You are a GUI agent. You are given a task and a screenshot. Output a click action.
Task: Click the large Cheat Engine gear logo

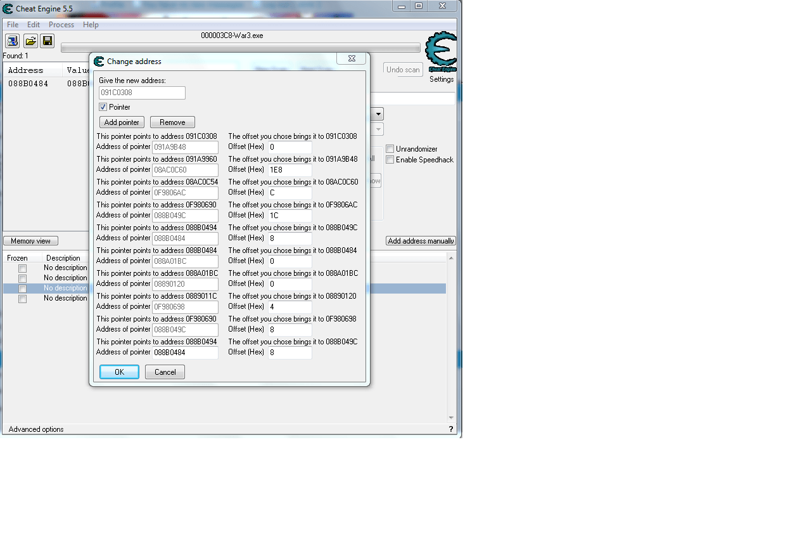(x=441, y=52)
